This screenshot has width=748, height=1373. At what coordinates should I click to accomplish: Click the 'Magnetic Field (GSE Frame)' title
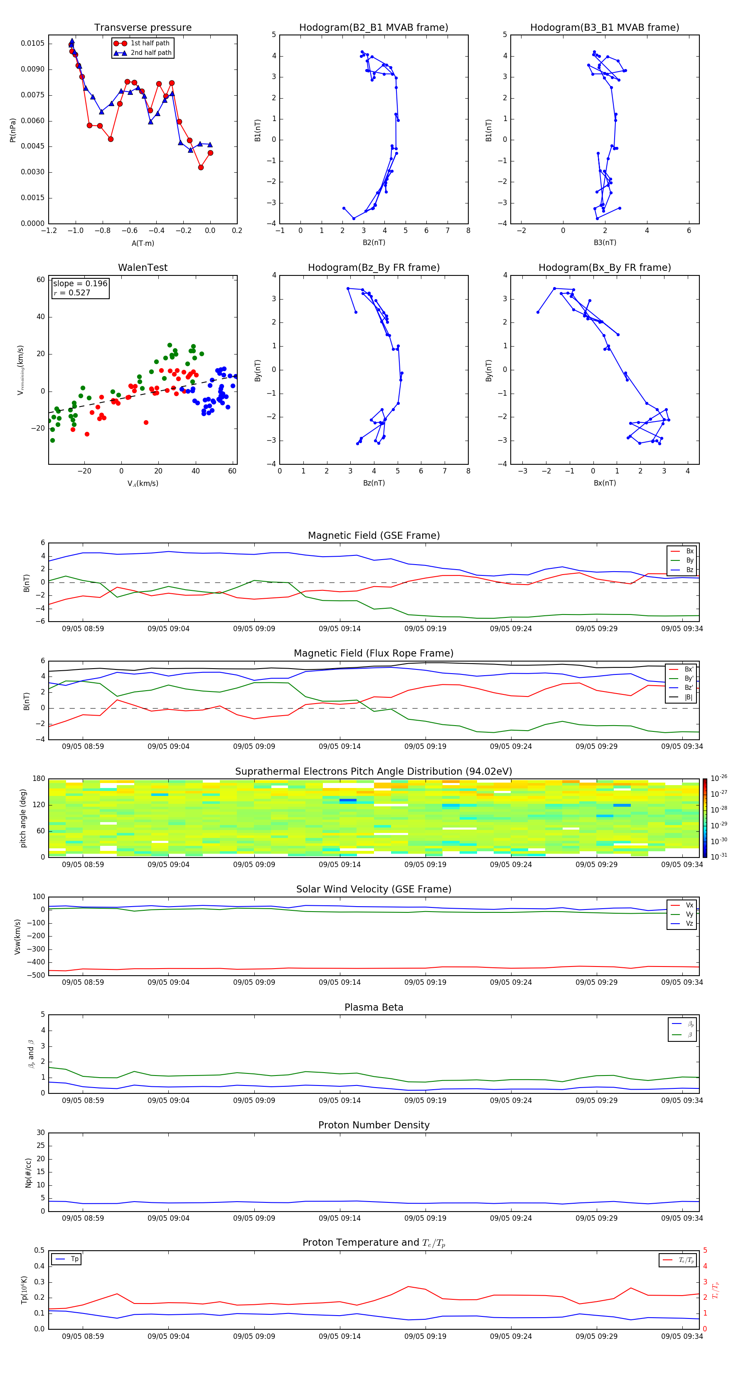tap(374, 535)
